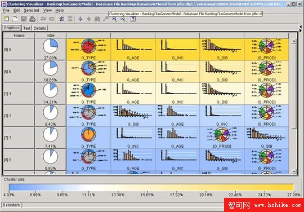Open the Edit menu
The width and height of the screenshot is (304, 212).
pos(17,10)
